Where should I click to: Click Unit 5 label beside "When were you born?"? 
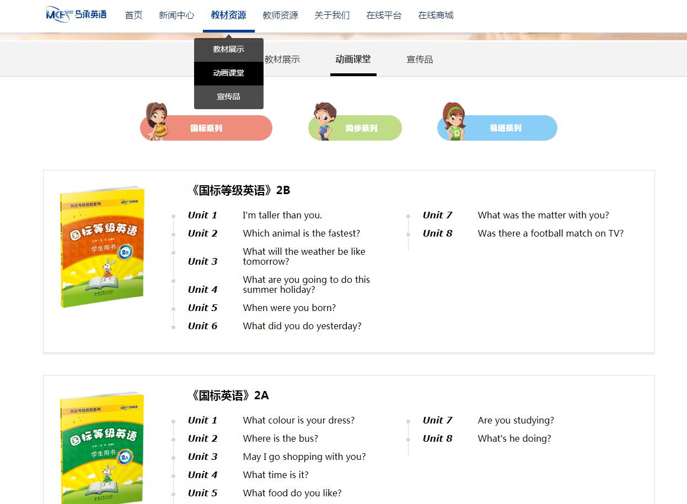point(203,308)
